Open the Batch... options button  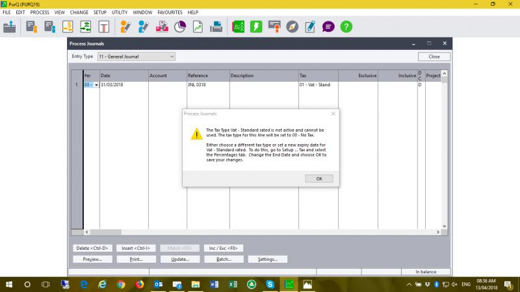[218, 259]
